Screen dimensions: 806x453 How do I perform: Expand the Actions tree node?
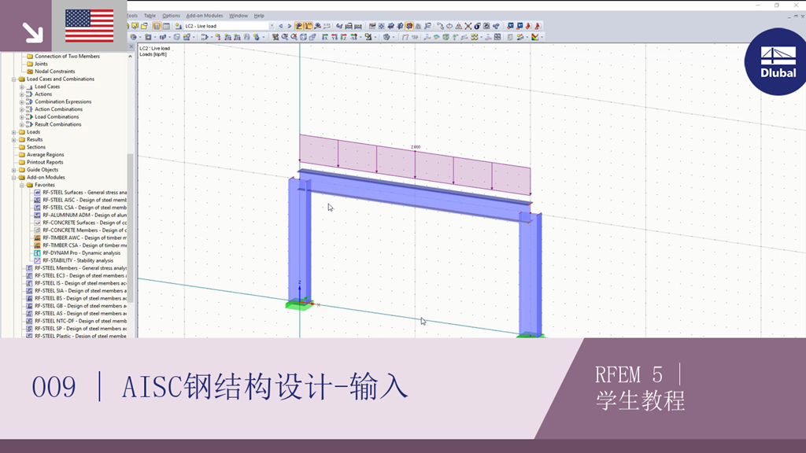(21, 94)
